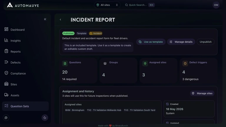Viewport: 226px width, 127px height.
Task: Open Defects from the sidebar
Action: (25, 63)
